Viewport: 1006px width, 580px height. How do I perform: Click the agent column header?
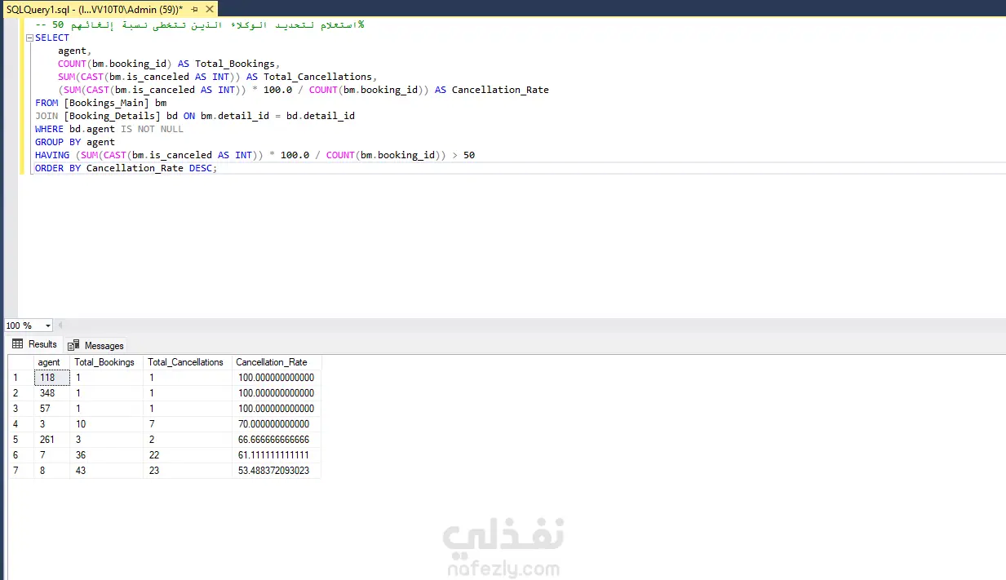coord(51,362)
